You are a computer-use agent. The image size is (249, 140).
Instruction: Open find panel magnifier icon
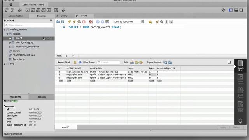click(x=162, y=22)
